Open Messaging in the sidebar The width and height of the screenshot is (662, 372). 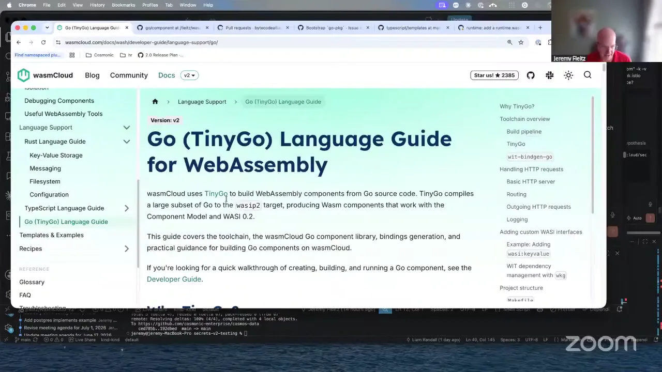tap(45, 168)
